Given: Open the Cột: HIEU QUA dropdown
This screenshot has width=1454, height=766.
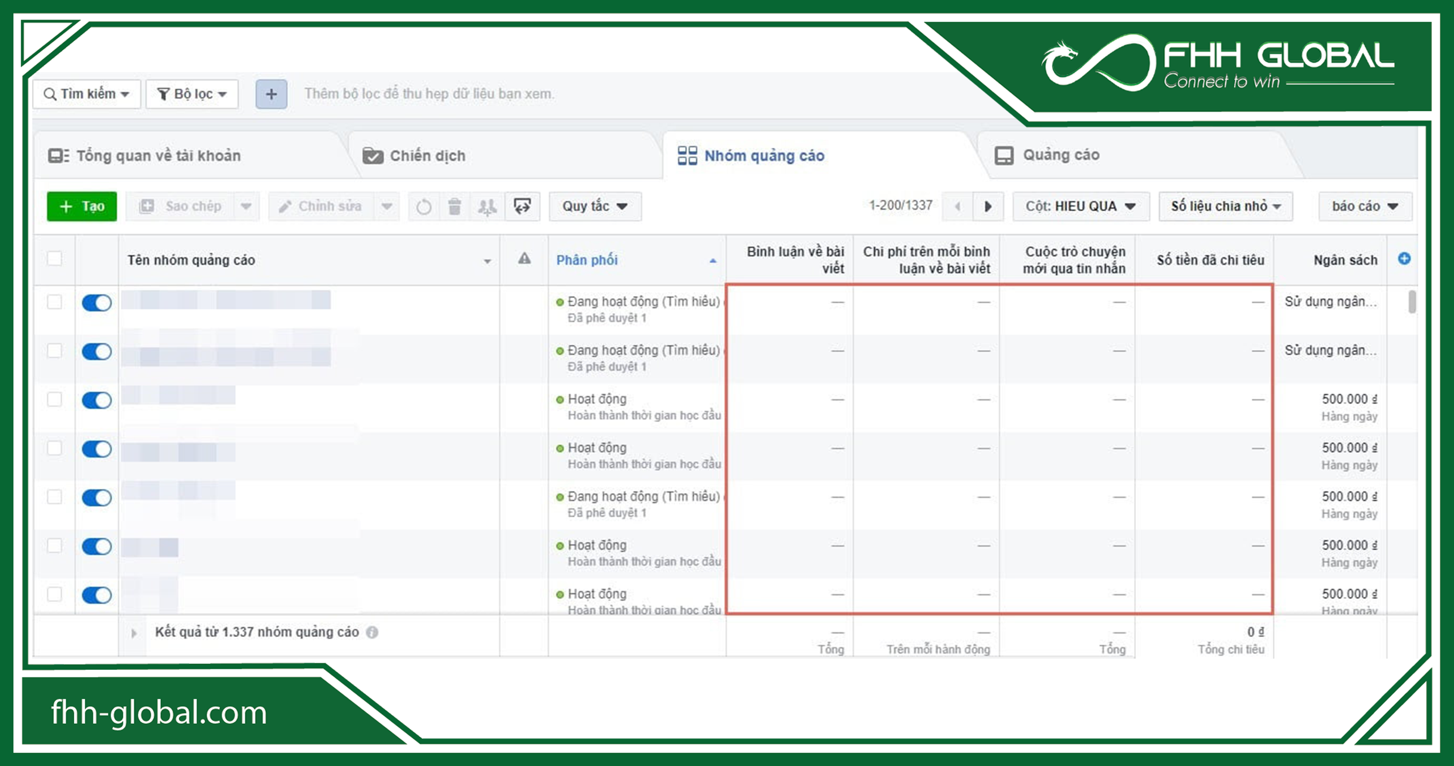Looking at the screenshot, I should [1080, 206].
